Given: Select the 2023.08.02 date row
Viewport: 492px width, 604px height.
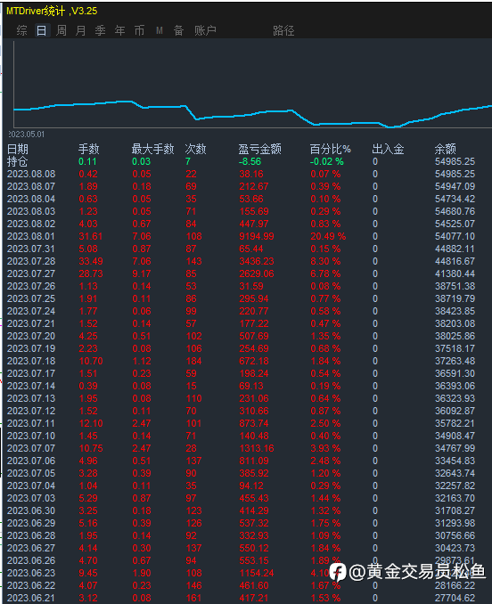Looking at the screenshot, I should click(x=31, y=224).
